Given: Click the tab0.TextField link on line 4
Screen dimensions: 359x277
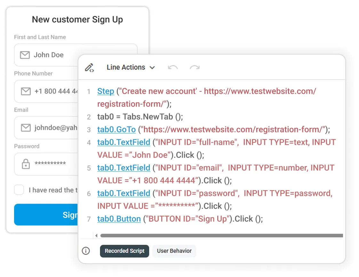Looking at the screenshot, I should [124, 142].
